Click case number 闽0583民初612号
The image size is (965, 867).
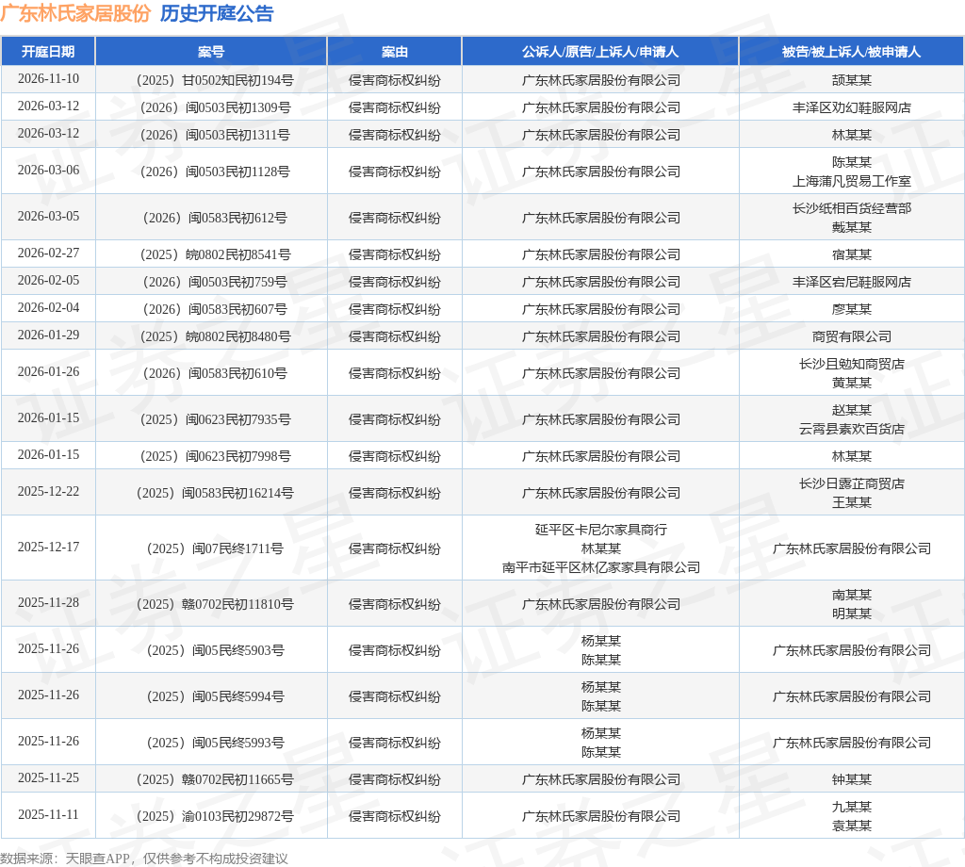[215, 218]
